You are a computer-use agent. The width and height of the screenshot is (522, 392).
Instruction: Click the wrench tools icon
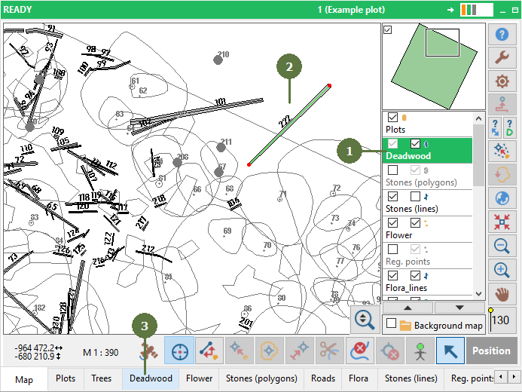pos(502,57)
